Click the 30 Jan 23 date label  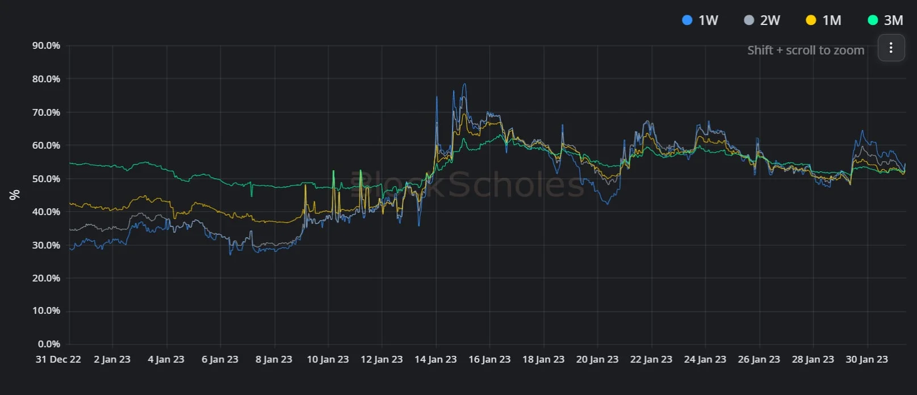pyautogui.click(x=867, y=359)
